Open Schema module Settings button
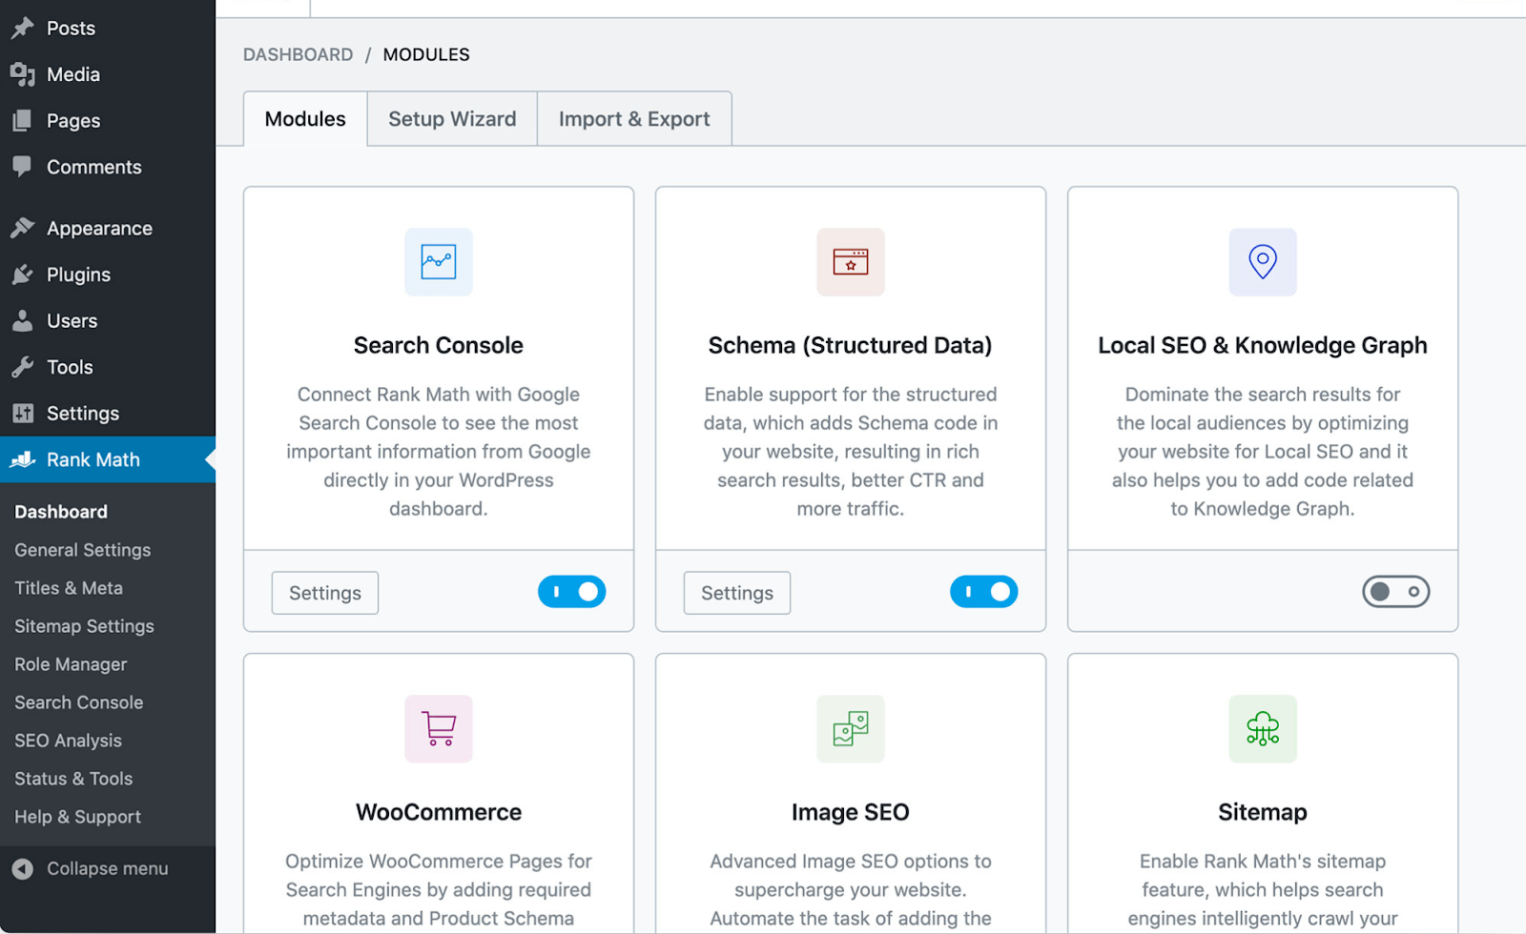 (x=737, y=593)
